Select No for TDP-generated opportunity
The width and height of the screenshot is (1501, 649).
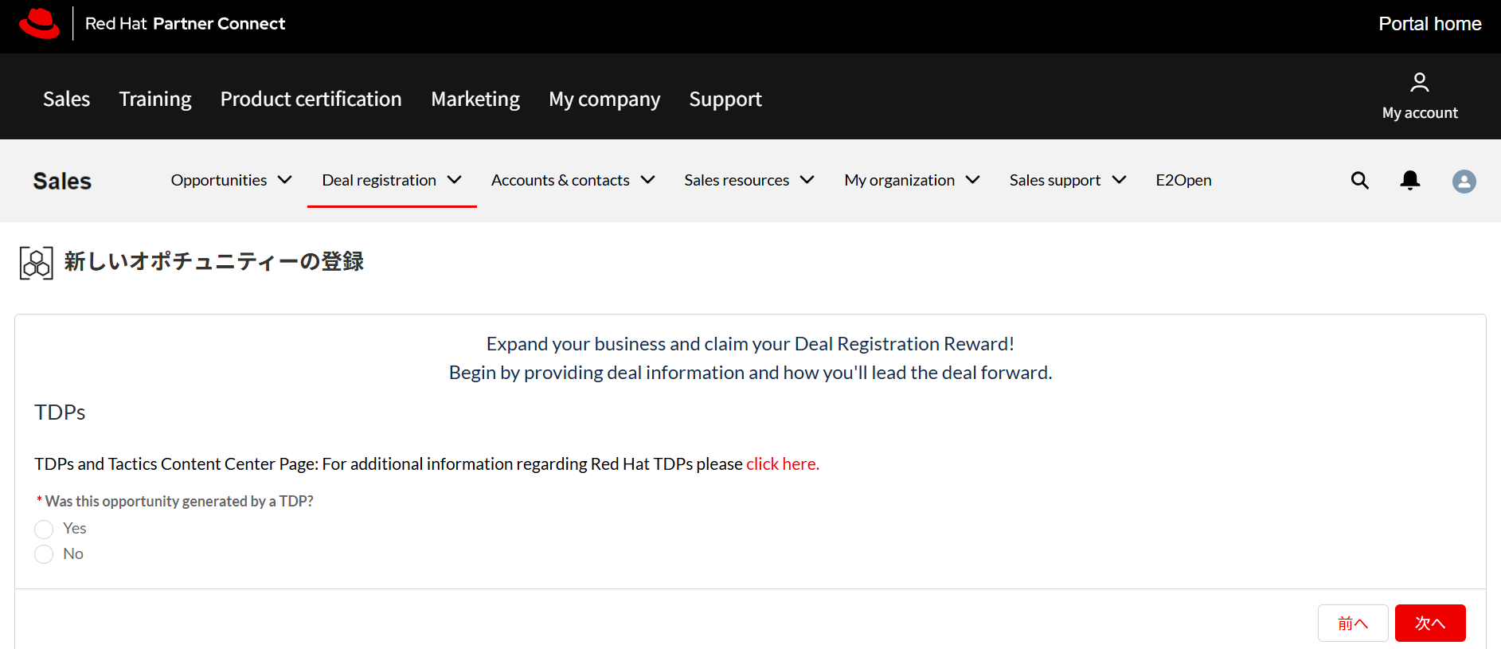pyautogui.click(x=44, y=554)
